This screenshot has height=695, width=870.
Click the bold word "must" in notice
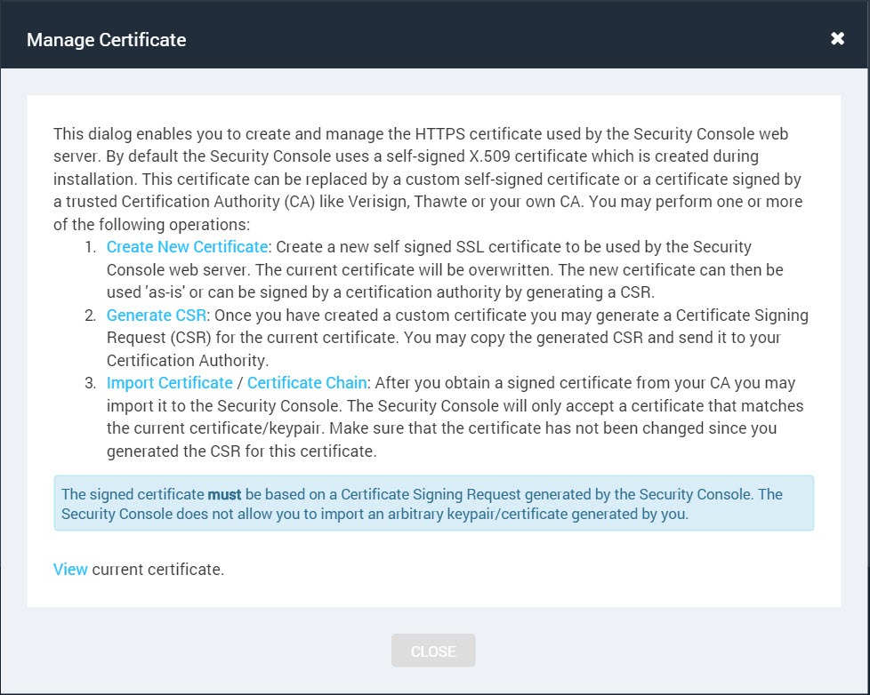tap(224, 494)
